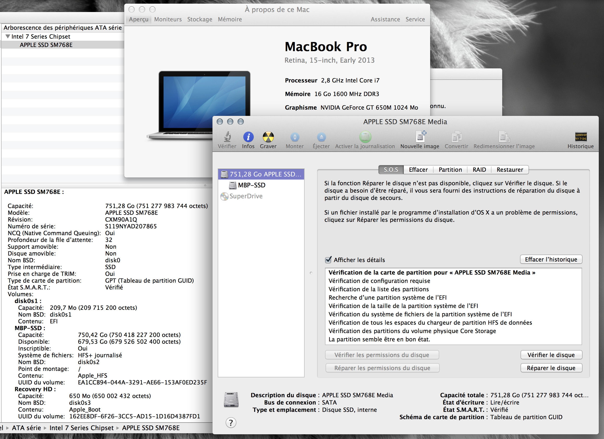Open Mémoire tab in À propos de ce Mac
The image size is (604, 439).
230,19
